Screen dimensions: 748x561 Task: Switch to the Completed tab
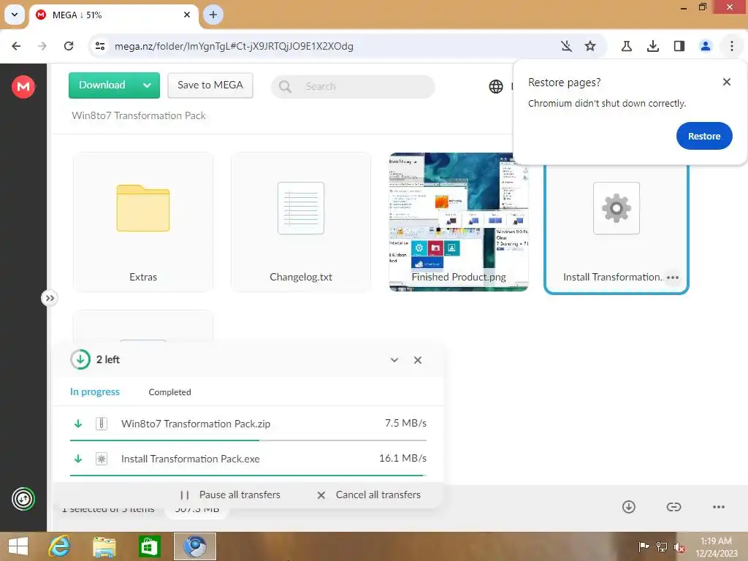point(169,392)
